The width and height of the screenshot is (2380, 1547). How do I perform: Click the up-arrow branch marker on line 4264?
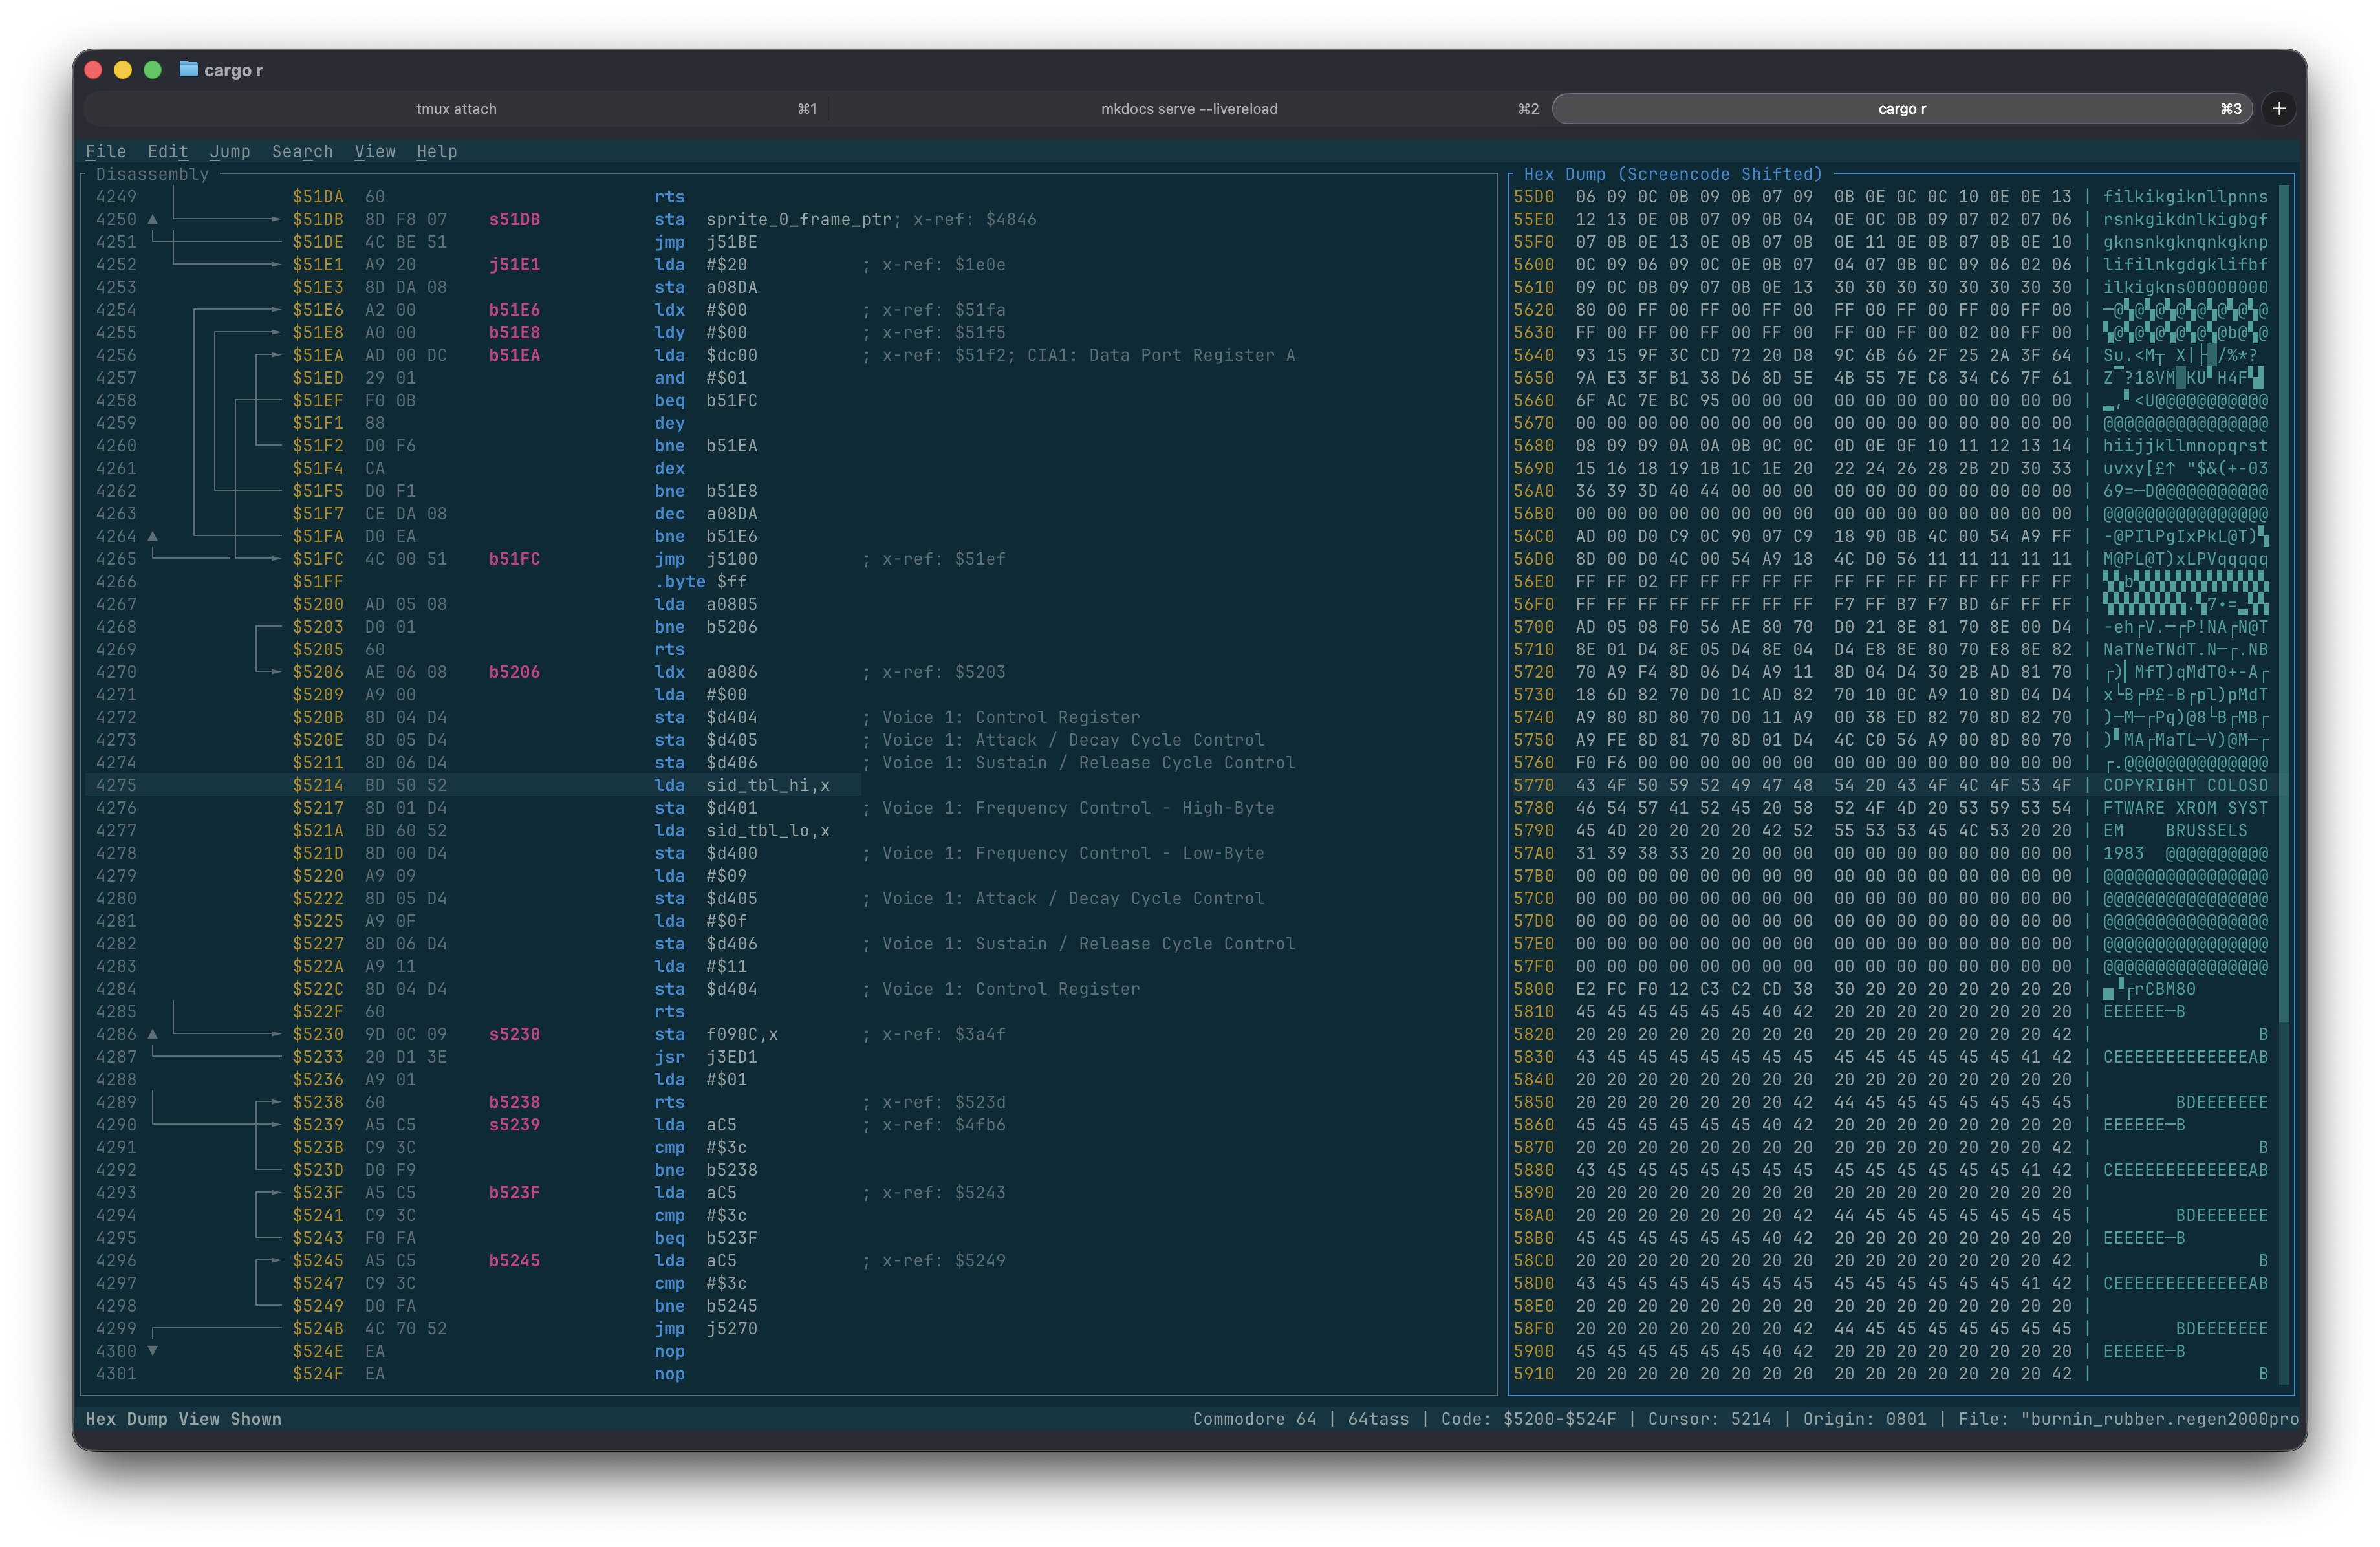coord(152,536)
